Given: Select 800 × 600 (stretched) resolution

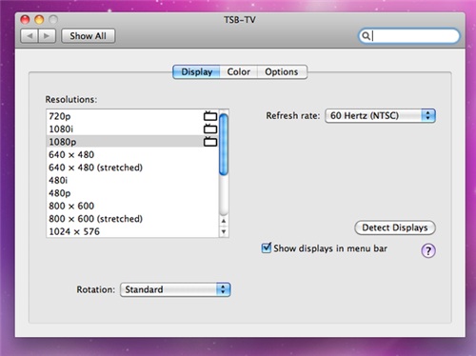Looking at the screenshot, I should (x=132, y=219).
